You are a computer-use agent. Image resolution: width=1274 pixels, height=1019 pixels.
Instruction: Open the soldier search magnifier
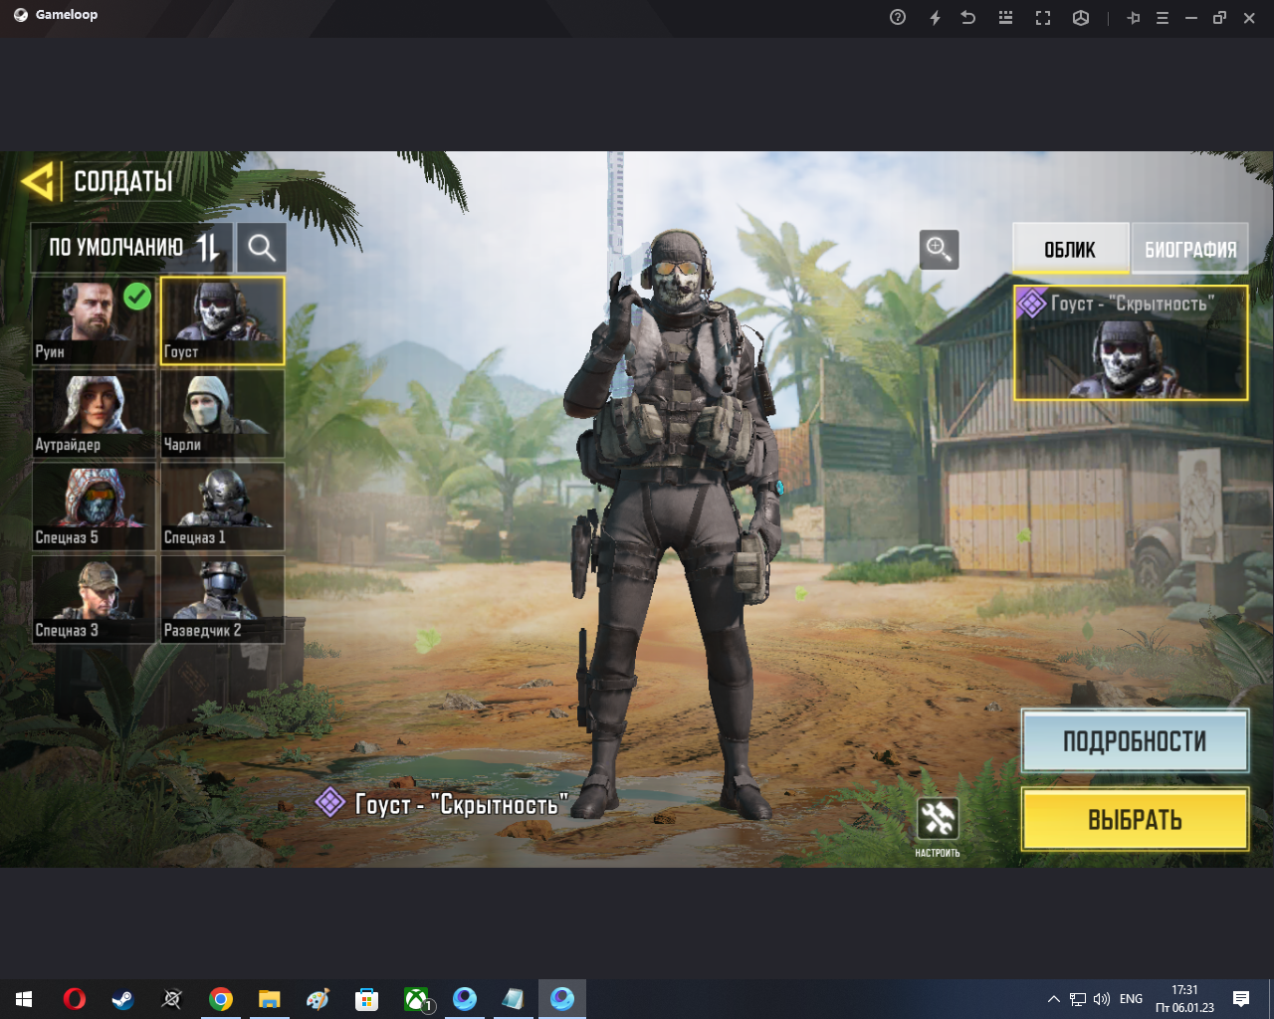pyautogui.click(x=262, y=248)
